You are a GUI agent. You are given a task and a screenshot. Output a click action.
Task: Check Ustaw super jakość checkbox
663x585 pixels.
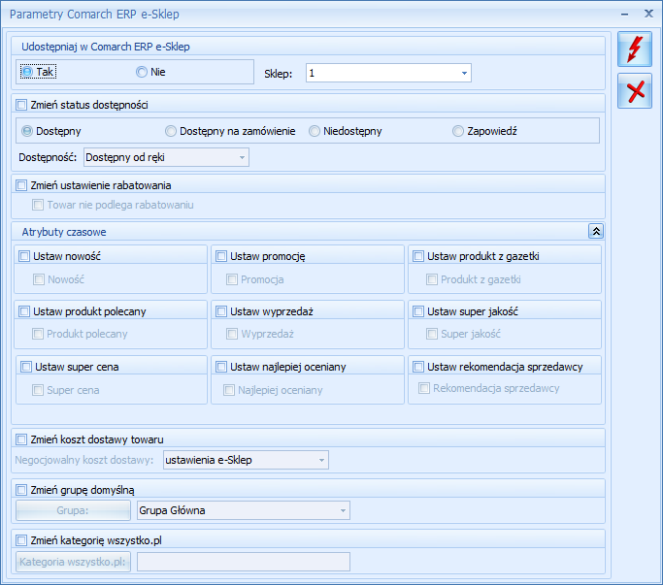pyautogui.click(x=418, y=311)
